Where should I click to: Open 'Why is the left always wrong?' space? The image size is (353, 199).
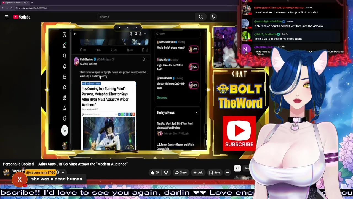coord(171,48)
